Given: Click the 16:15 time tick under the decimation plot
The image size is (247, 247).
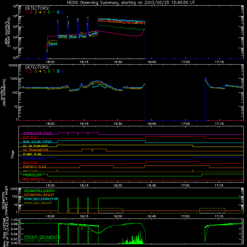Looking at the screenshot, I should (84, 216).
